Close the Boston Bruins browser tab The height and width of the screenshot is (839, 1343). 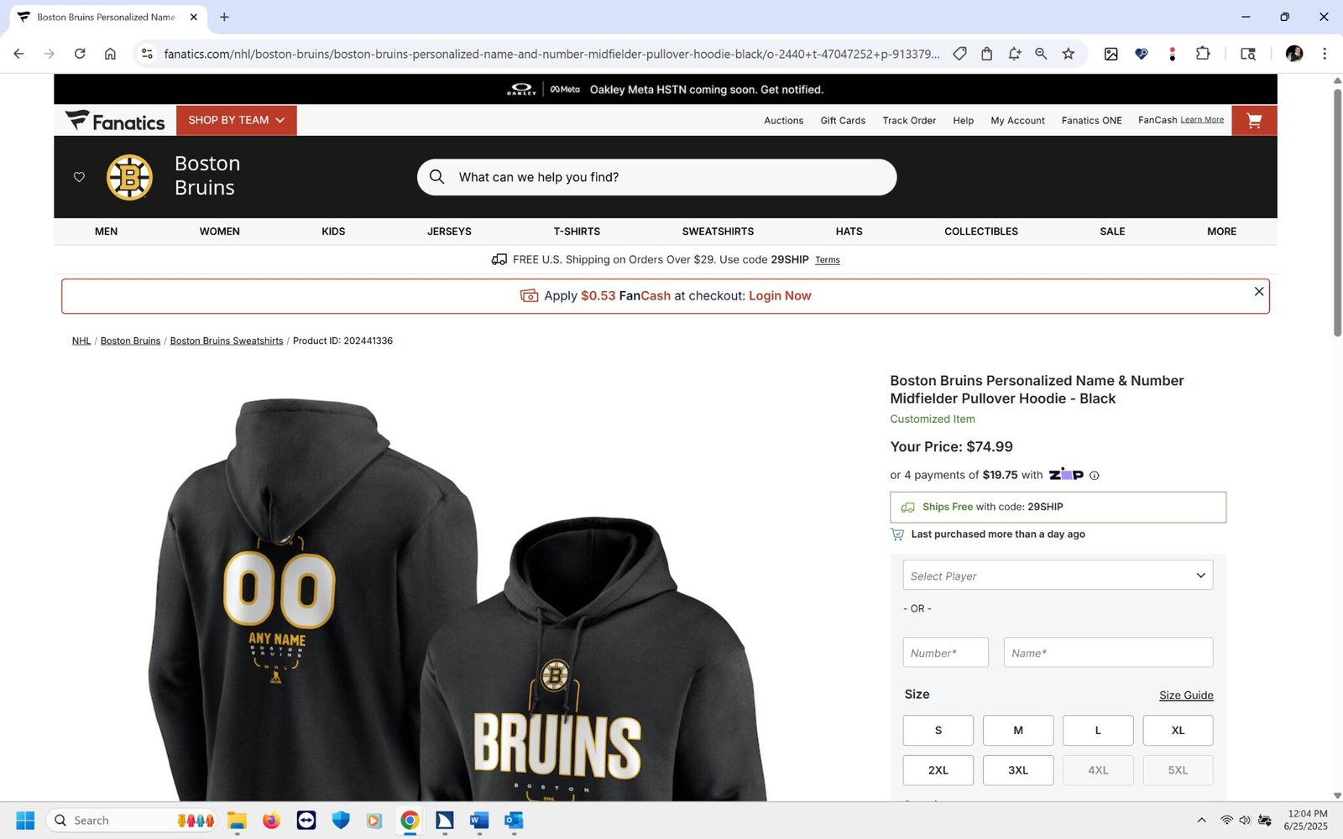pyautogui.click(x=194, y=17)
